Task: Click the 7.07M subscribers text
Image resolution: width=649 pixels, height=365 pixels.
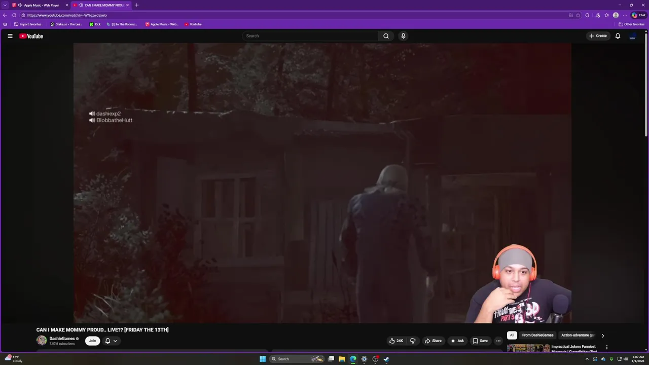Action: tap(62, 344)
